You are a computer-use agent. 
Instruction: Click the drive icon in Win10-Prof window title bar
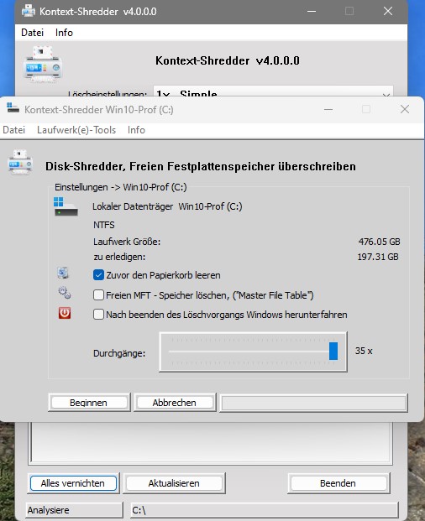(x=13, y=107)
